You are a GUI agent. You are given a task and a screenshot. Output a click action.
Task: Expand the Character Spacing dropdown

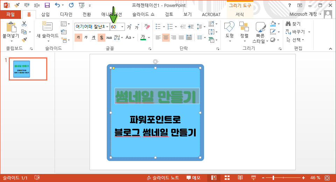click(122, 38)
